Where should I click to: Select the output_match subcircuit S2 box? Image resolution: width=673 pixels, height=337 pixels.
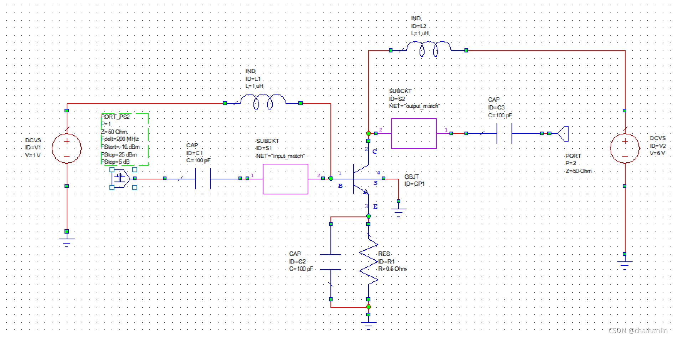click(x=414, y=133)
